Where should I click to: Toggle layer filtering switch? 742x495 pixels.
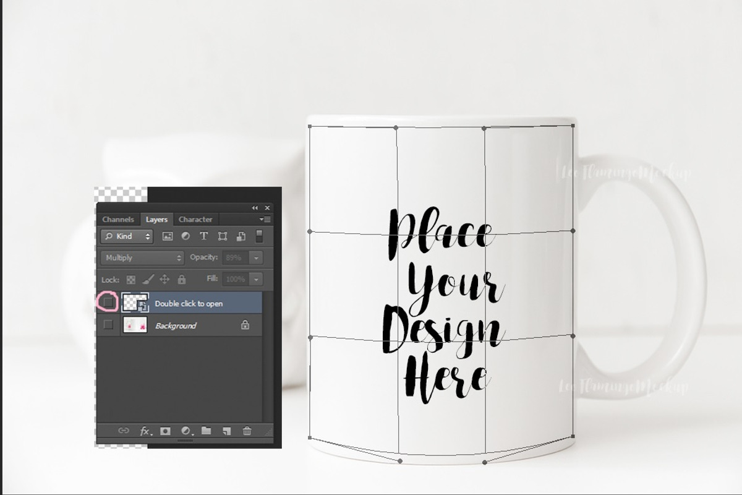point(259,236)
